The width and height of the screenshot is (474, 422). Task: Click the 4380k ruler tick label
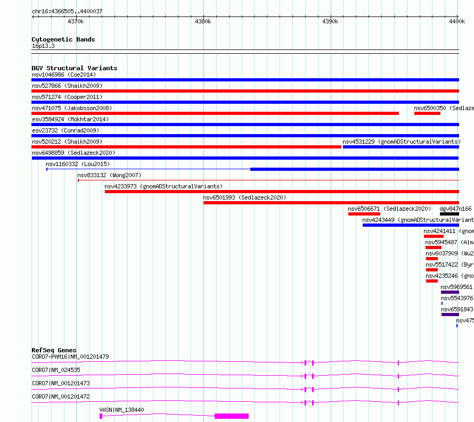(203, 21)
